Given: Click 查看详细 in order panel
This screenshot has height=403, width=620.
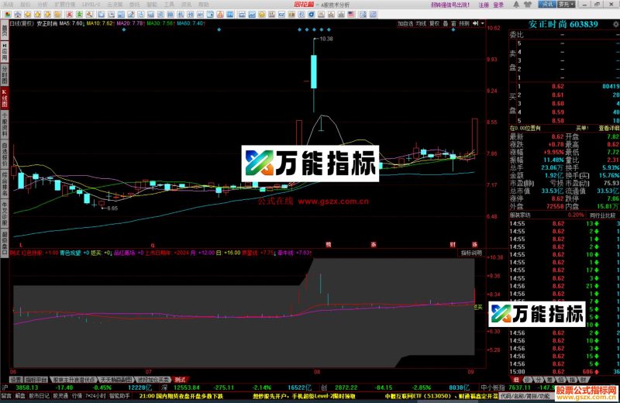Looking at the screenshot, I should [x=608, y=128].
